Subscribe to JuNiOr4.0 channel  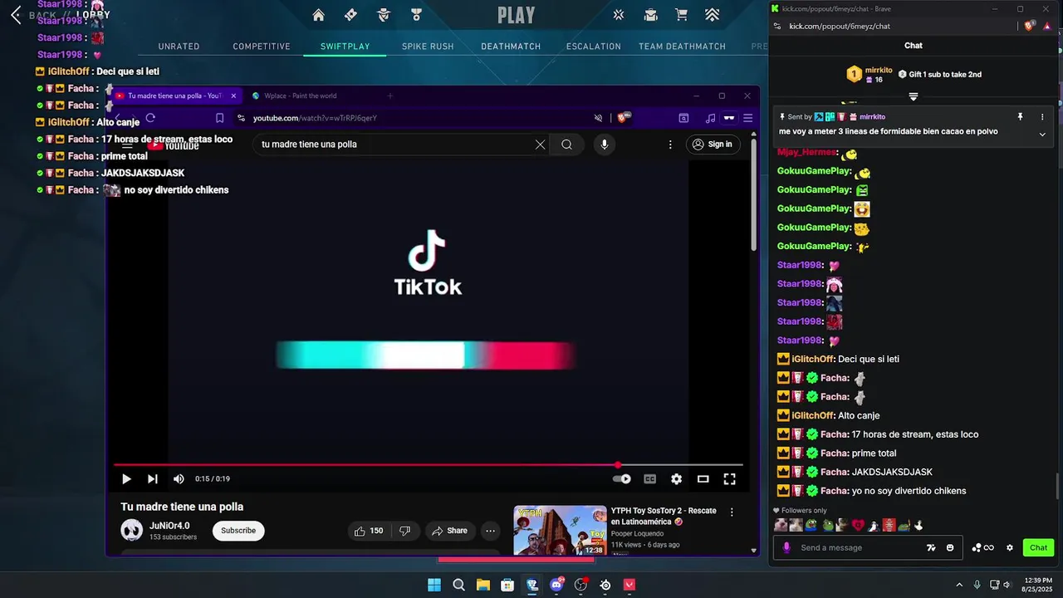click(x=238, y=531)
